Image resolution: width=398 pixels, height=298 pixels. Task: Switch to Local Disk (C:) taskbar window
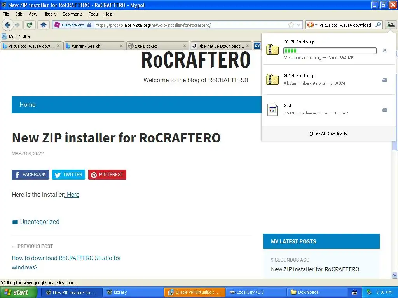[256, 292]
